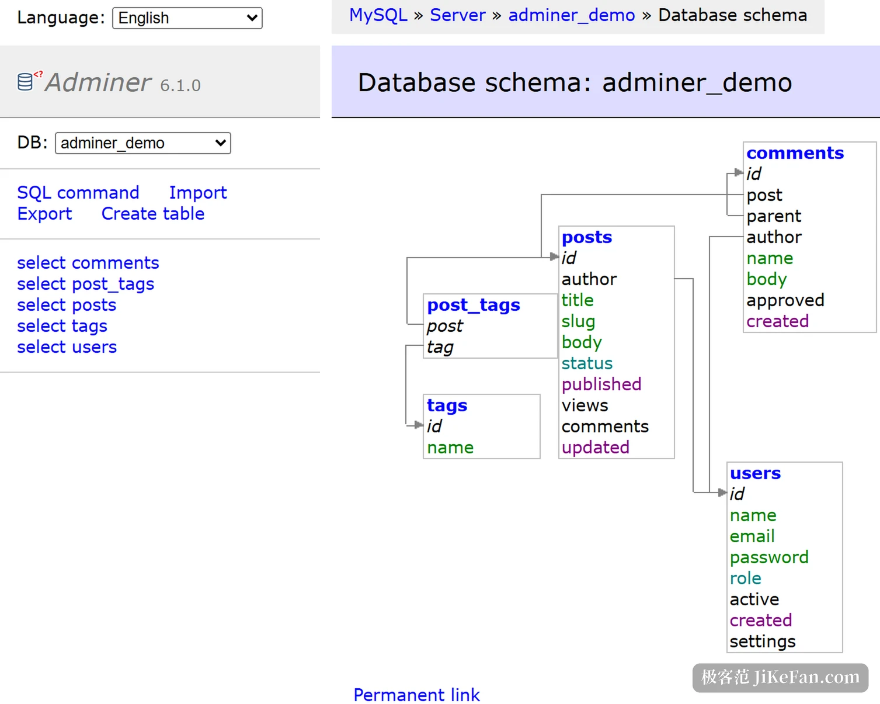
Task: Open the comments table in the schema
Action: (795, 153)
